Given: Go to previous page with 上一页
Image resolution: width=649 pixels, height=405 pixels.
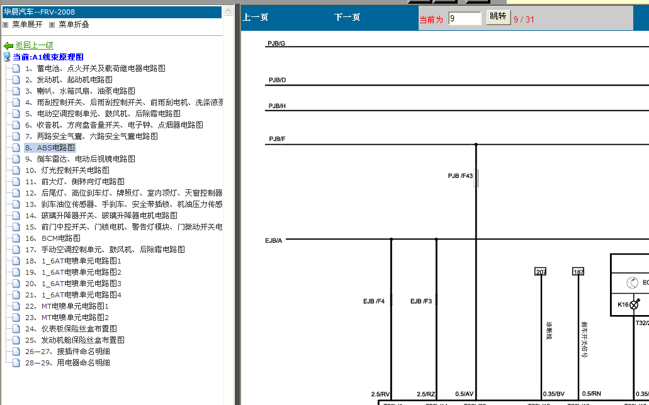Looking at the screenshot, I should point(255,18).
